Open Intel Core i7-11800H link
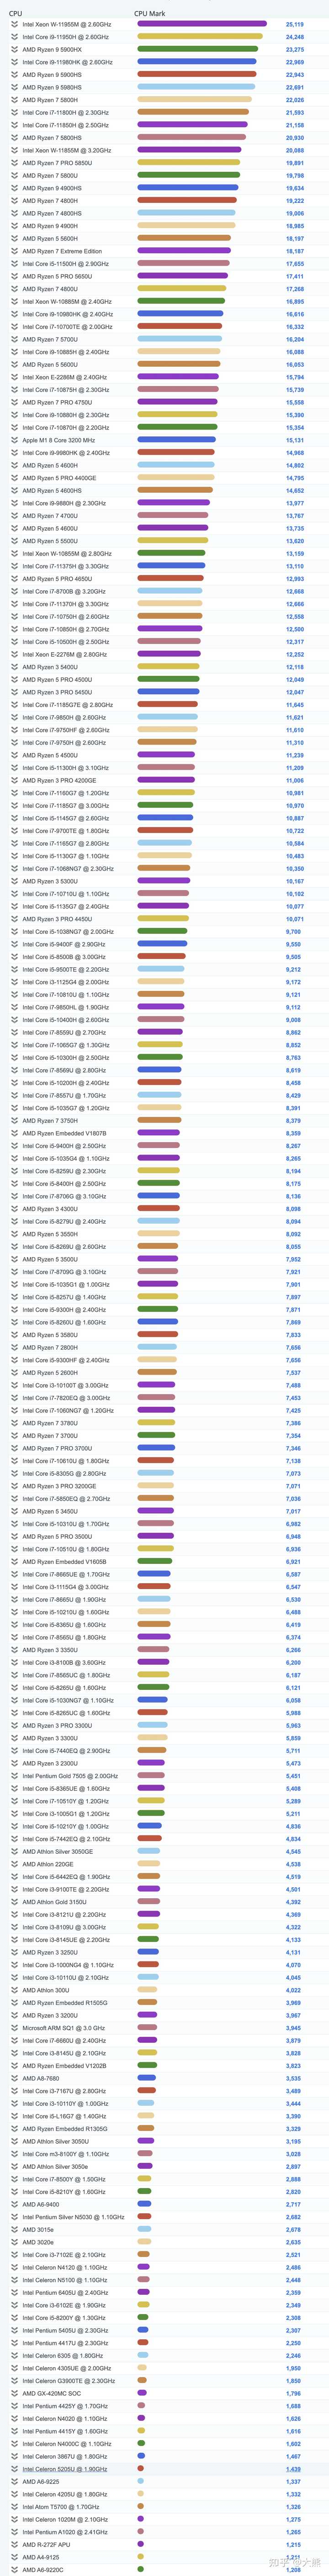 (x=66, y=113)
